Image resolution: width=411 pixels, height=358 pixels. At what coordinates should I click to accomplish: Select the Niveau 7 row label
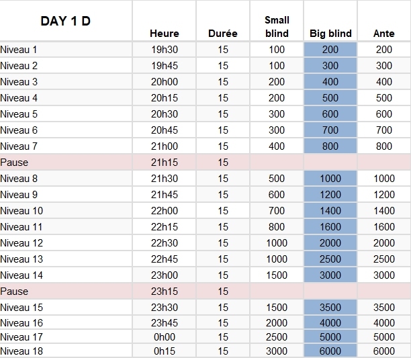click(19, 146)
